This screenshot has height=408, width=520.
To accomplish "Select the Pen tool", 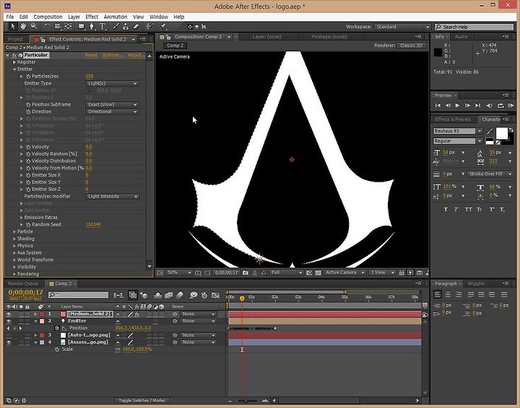I will click(92, 26).
